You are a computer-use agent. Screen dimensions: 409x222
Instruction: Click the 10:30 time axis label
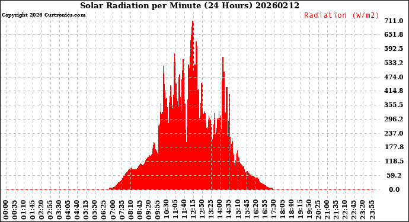[166, 210]
